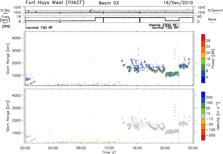
Task: Click the 'Freq. [MHz]' axis label
Action: pyautogui.click(x=6, y=19)
